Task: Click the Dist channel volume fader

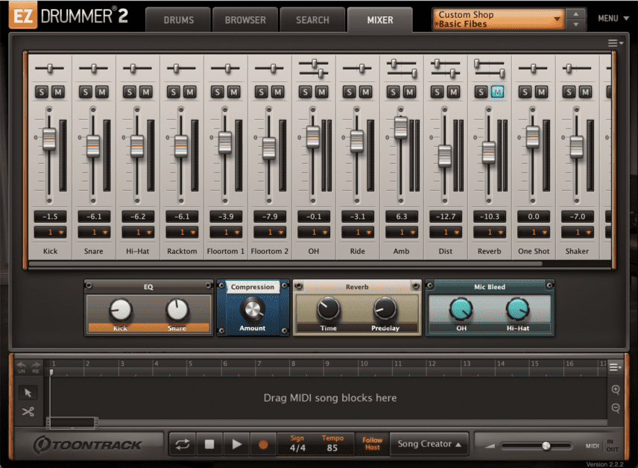Action: point(445,156)
